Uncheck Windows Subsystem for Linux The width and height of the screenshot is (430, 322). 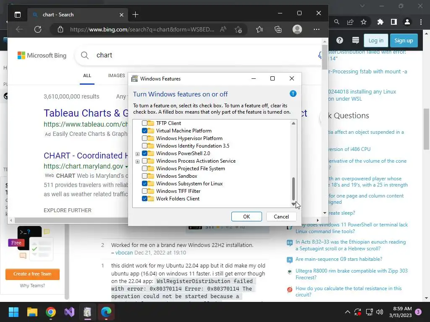[x=144, y=184]
